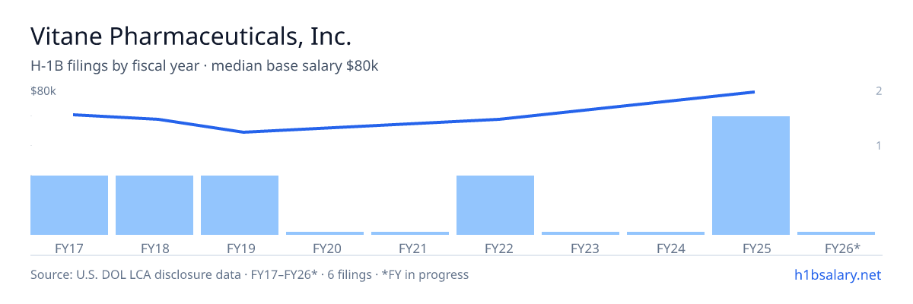Click the small FY20 bar stub
Image resolution: width=913 pixels, height=304 pixels.
coord(325,233)
